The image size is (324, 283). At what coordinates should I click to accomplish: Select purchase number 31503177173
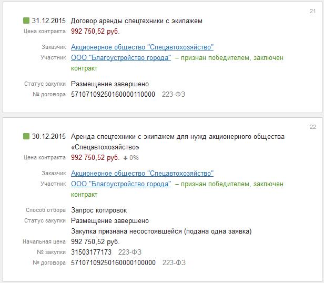[91, 252]
